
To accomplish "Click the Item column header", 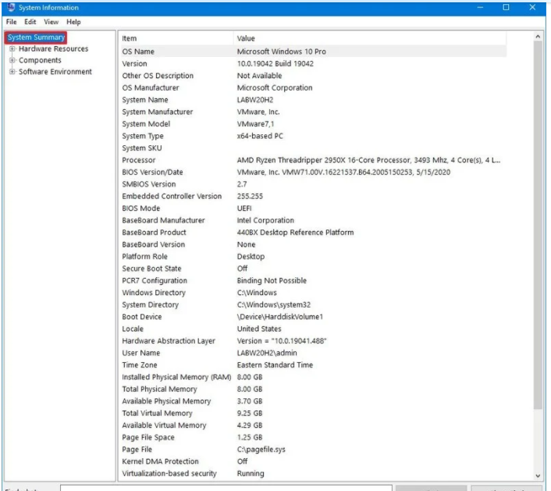I will pos(176,38).
